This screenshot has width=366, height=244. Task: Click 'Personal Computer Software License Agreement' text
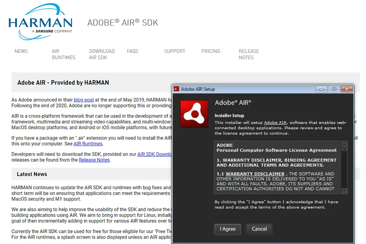[277, 150]
